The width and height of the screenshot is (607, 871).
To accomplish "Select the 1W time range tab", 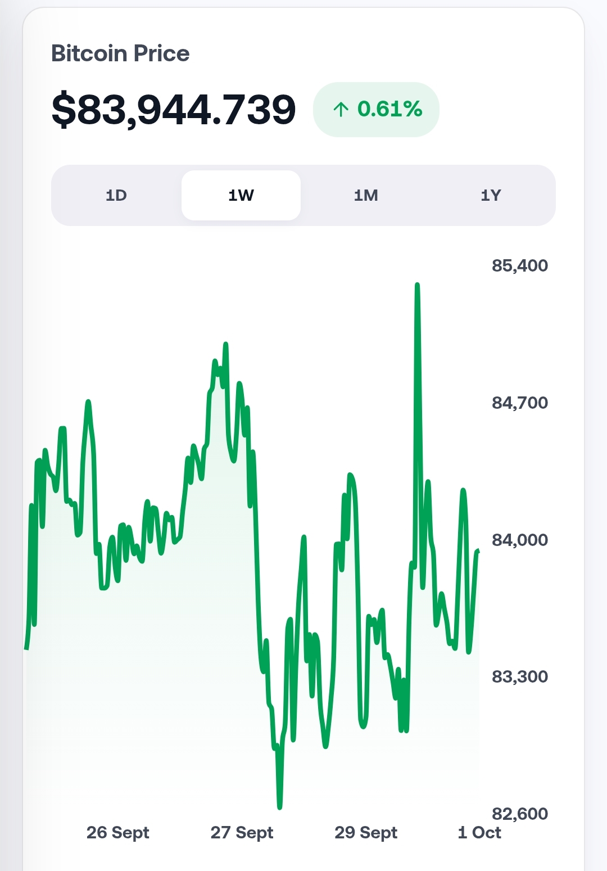I will click(241, 195).
